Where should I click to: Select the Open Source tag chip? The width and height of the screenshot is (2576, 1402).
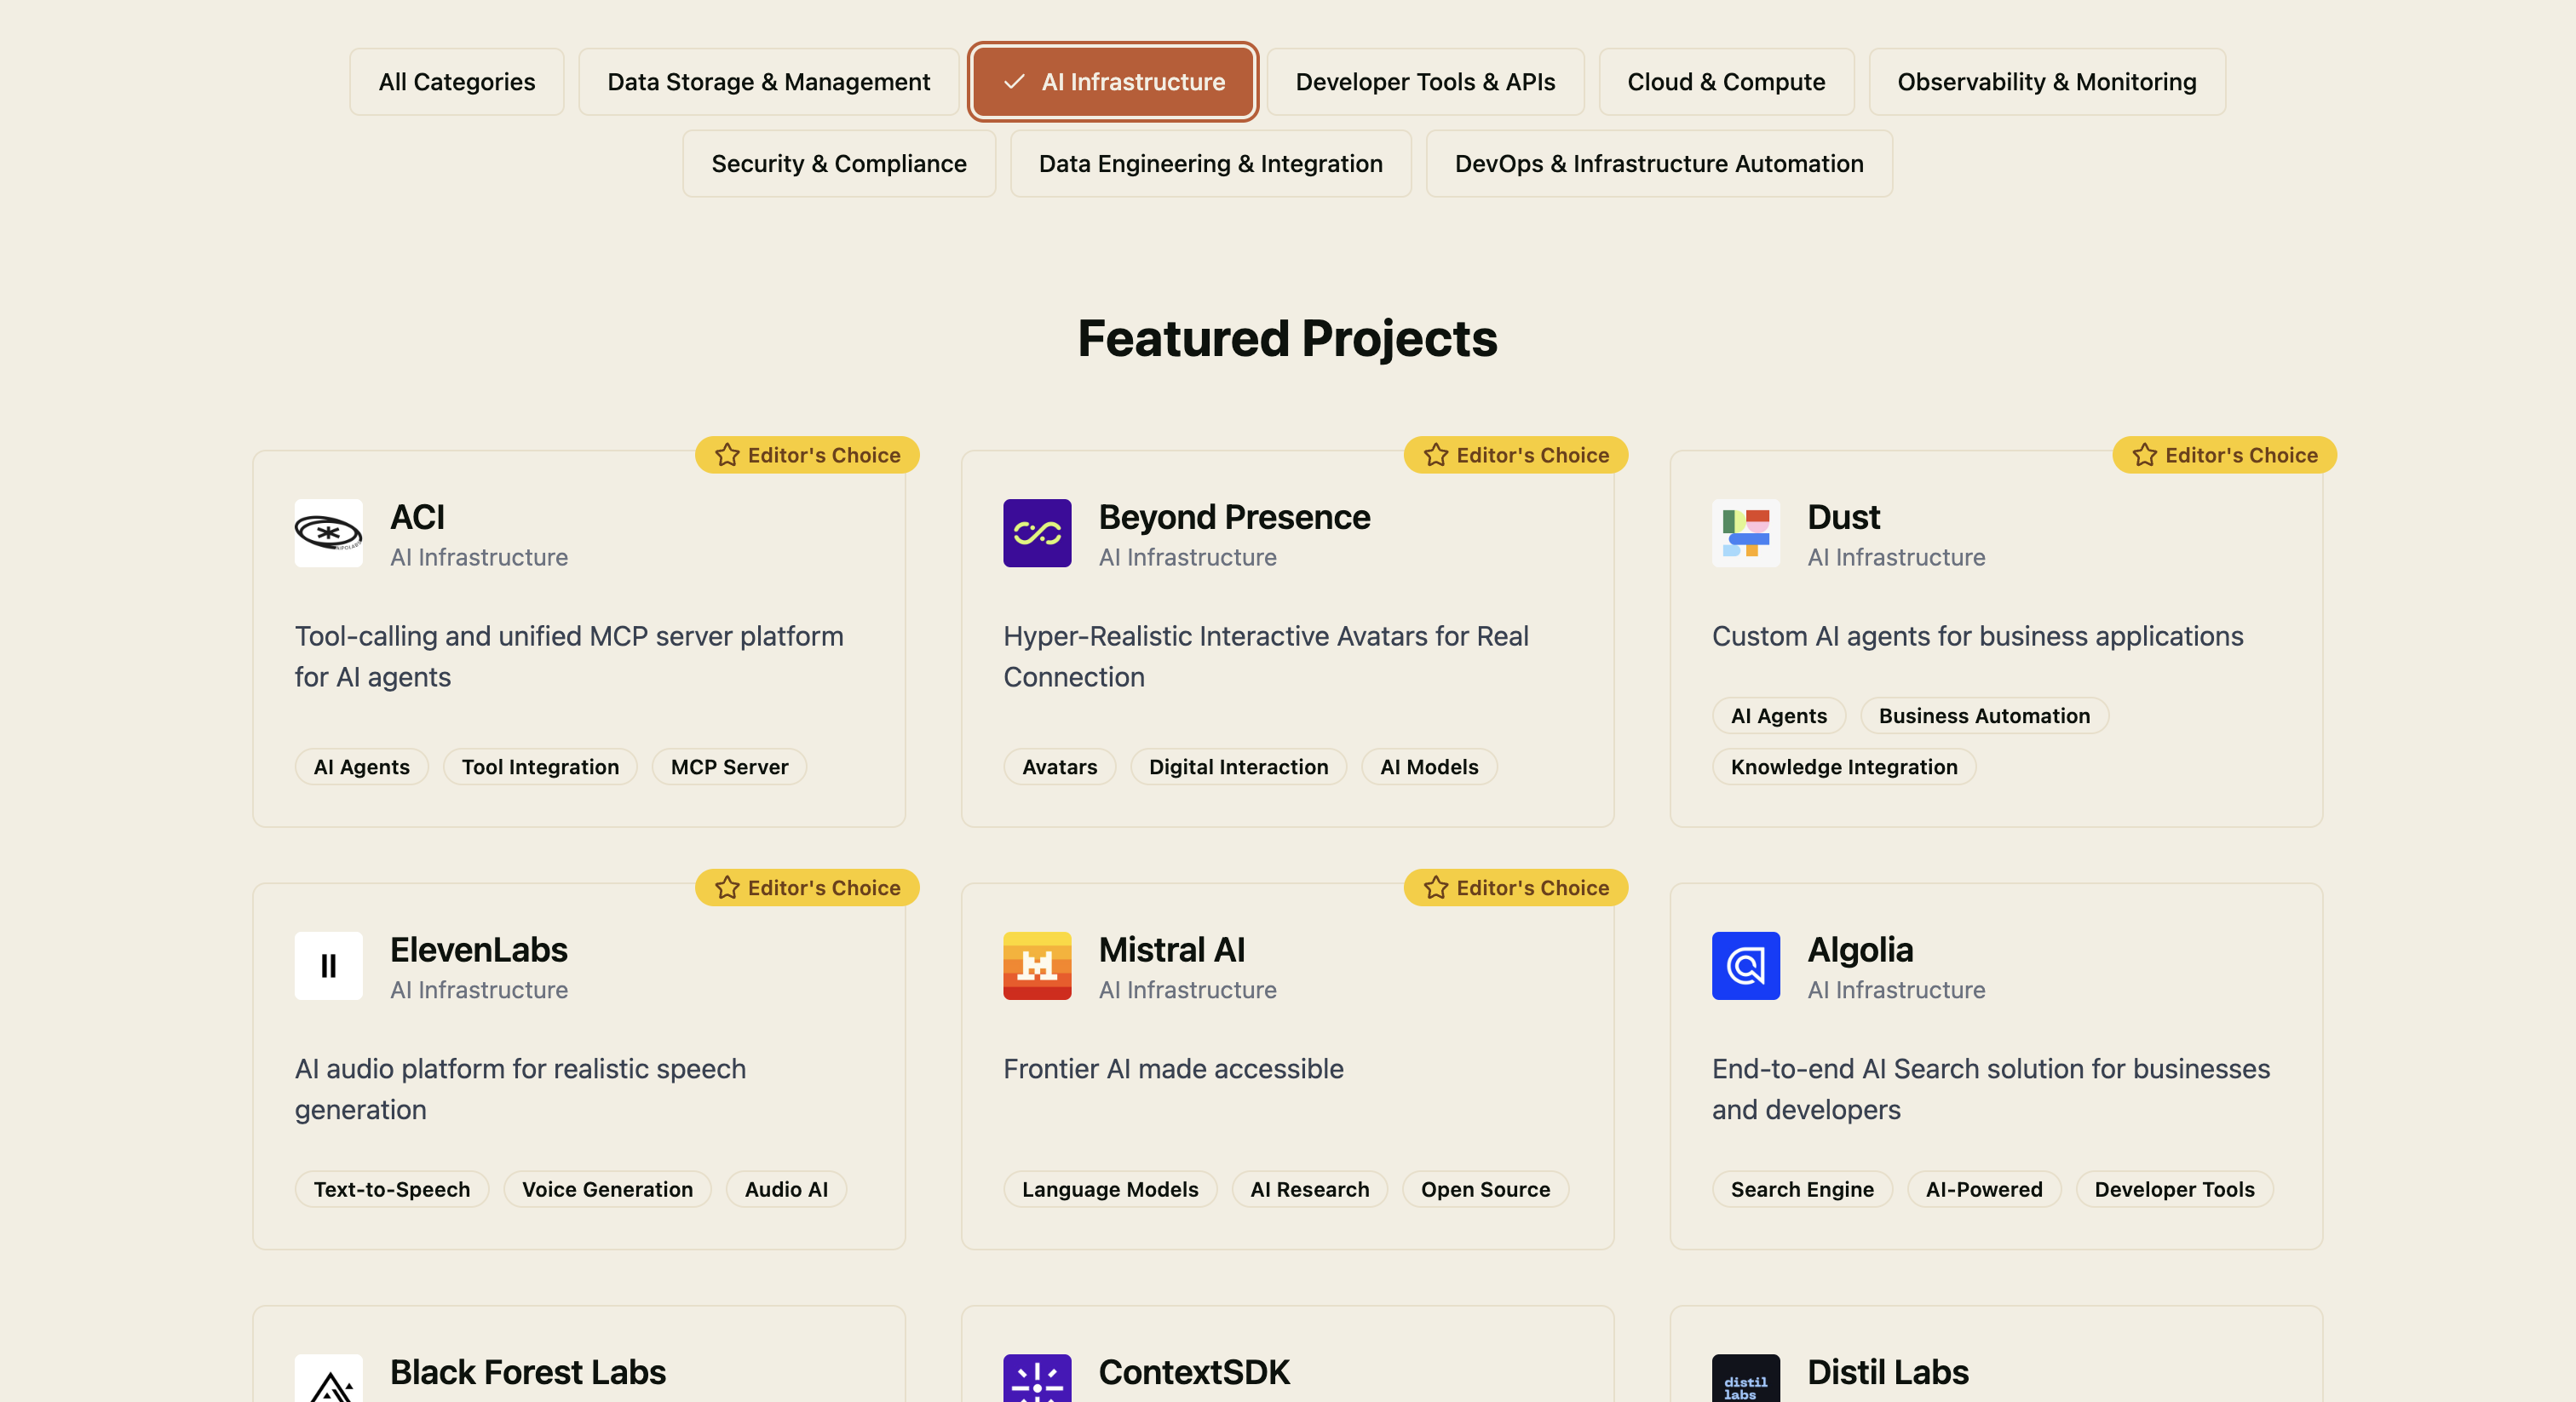[1484, 1189]
